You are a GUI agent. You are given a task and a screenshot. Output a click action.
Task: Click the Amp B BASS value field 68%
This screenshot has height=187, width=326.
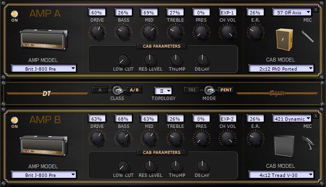click(123, 119)
